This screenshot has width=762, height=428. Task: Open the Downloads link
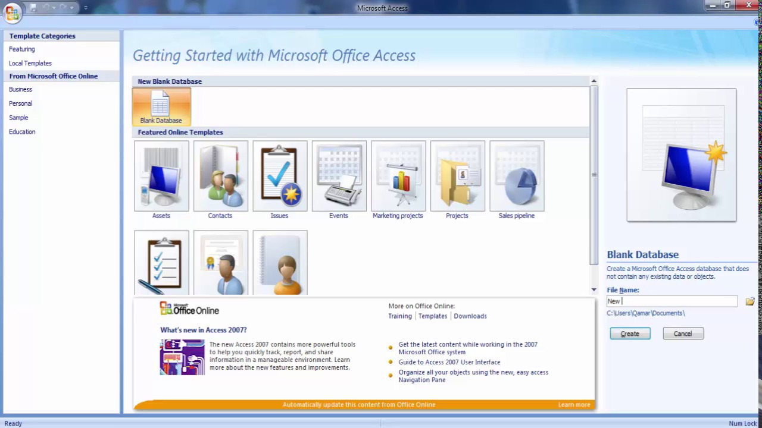tap(470, 316)
